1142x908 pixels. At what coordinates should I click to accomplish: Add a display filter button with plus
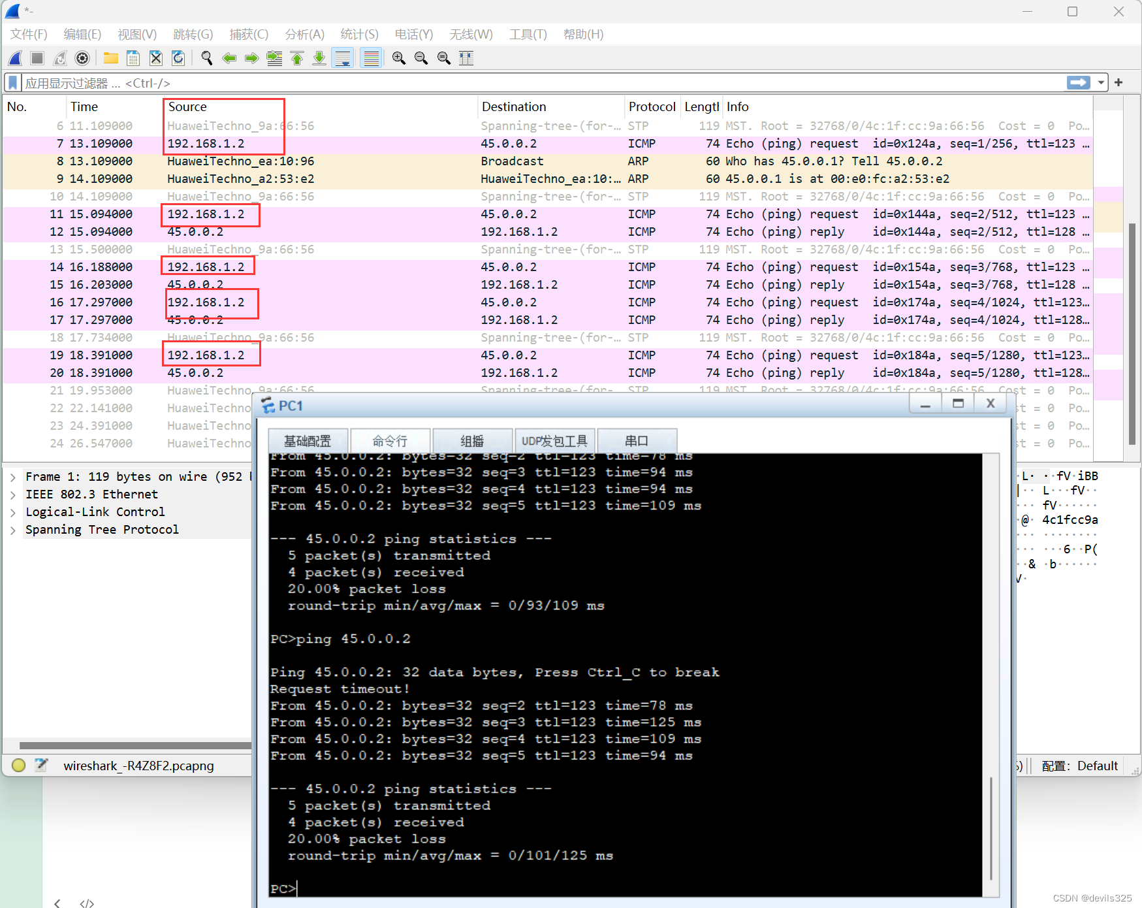[1118, 82]
